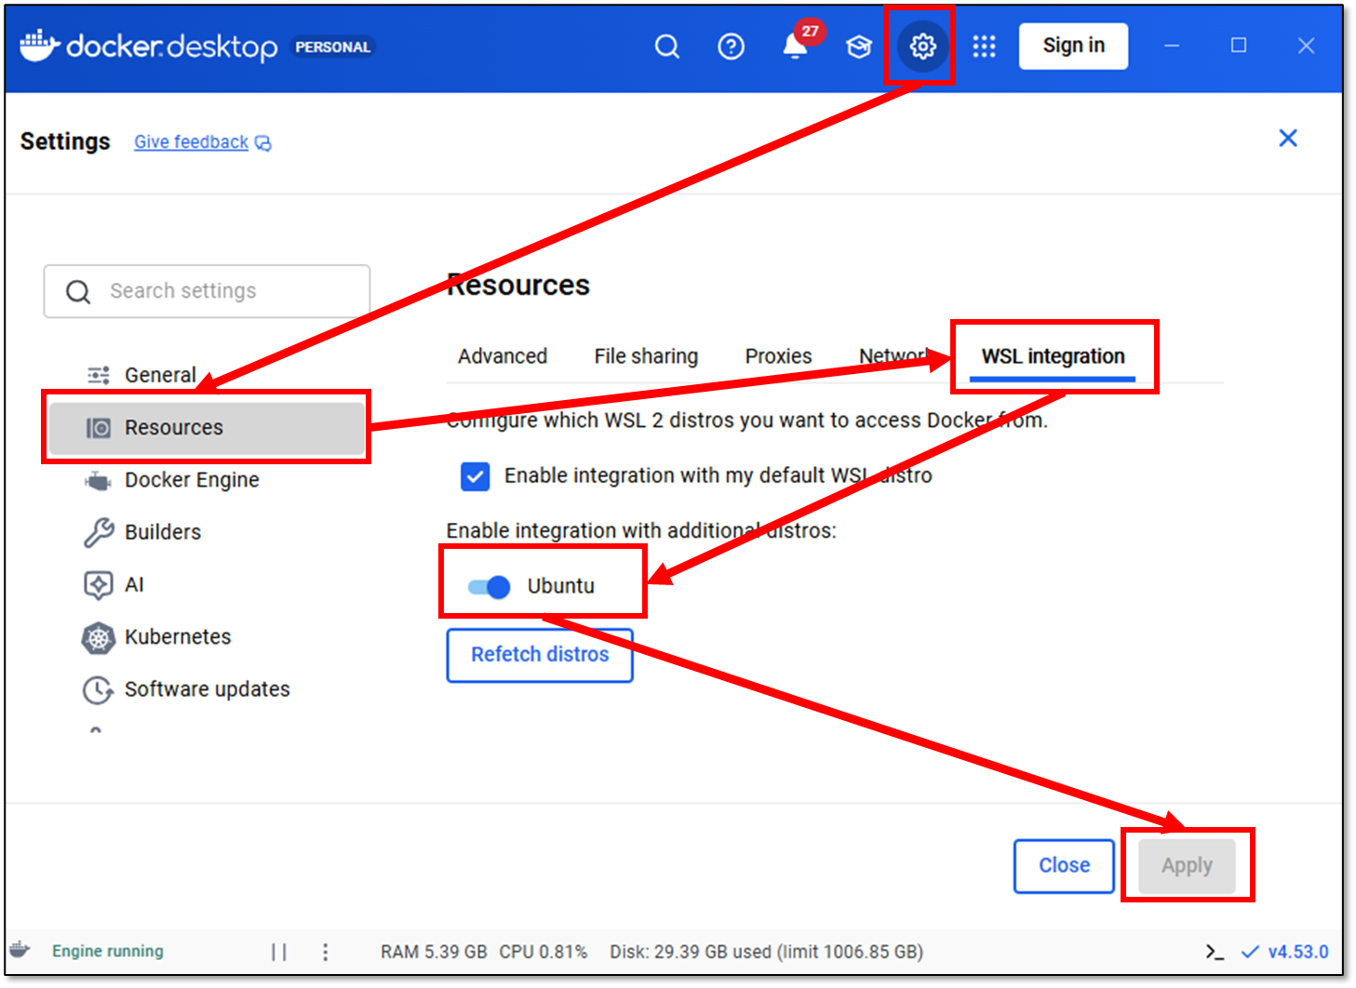Maximize the Docker Desktop window
Image resolution: width=1356 pixels, height=988 pixels.
point(1239,46)
